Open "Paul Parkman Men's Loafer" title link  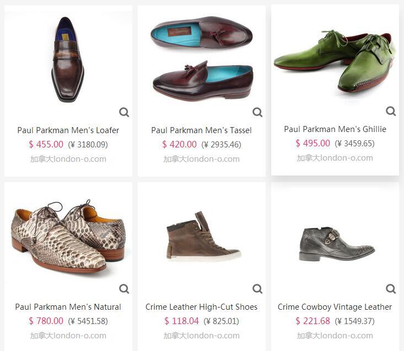pyautogui.click(x=68, y=130)
